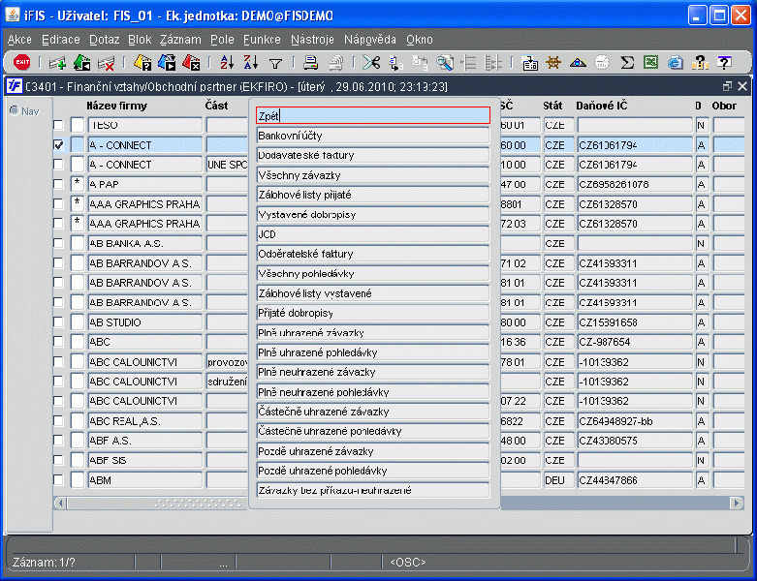Screen dimensions: 757x581
Task: Click the scissors cut icon
Action: click(371, 63)
